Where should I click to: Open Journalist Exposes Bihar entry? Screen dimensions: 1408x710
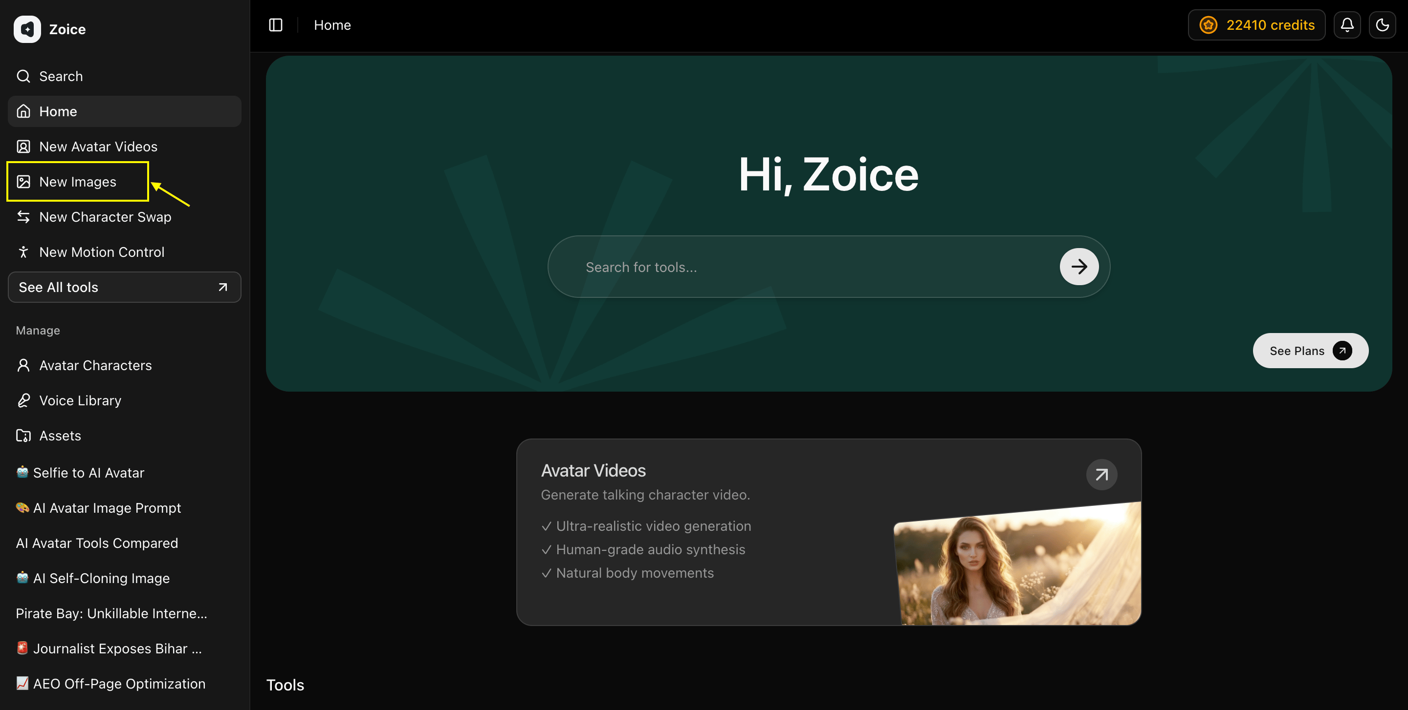(x=125, y=648)
